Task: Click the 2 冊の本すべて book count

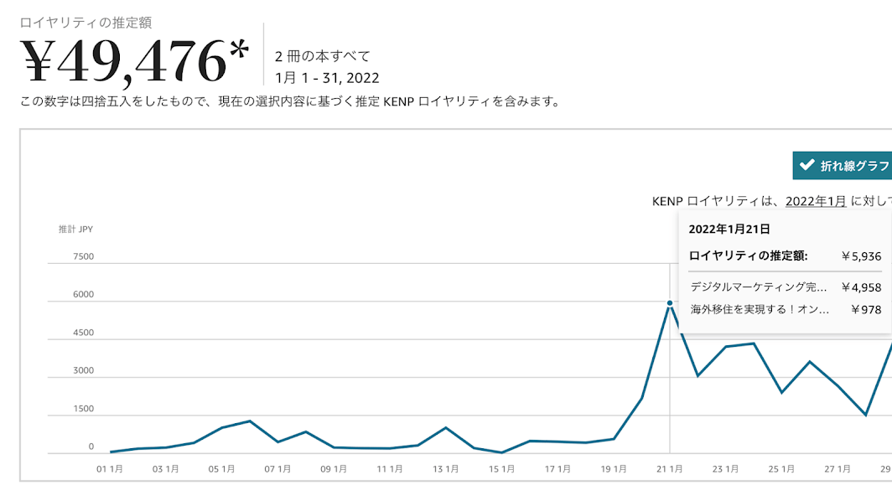Action: pos(322,56)
